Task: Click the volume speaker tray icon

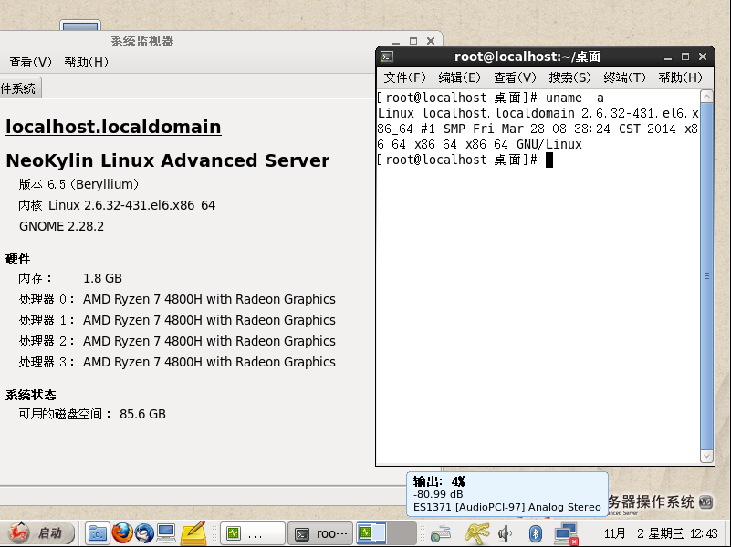Action: pyautogui.click(x=505, y=533)
